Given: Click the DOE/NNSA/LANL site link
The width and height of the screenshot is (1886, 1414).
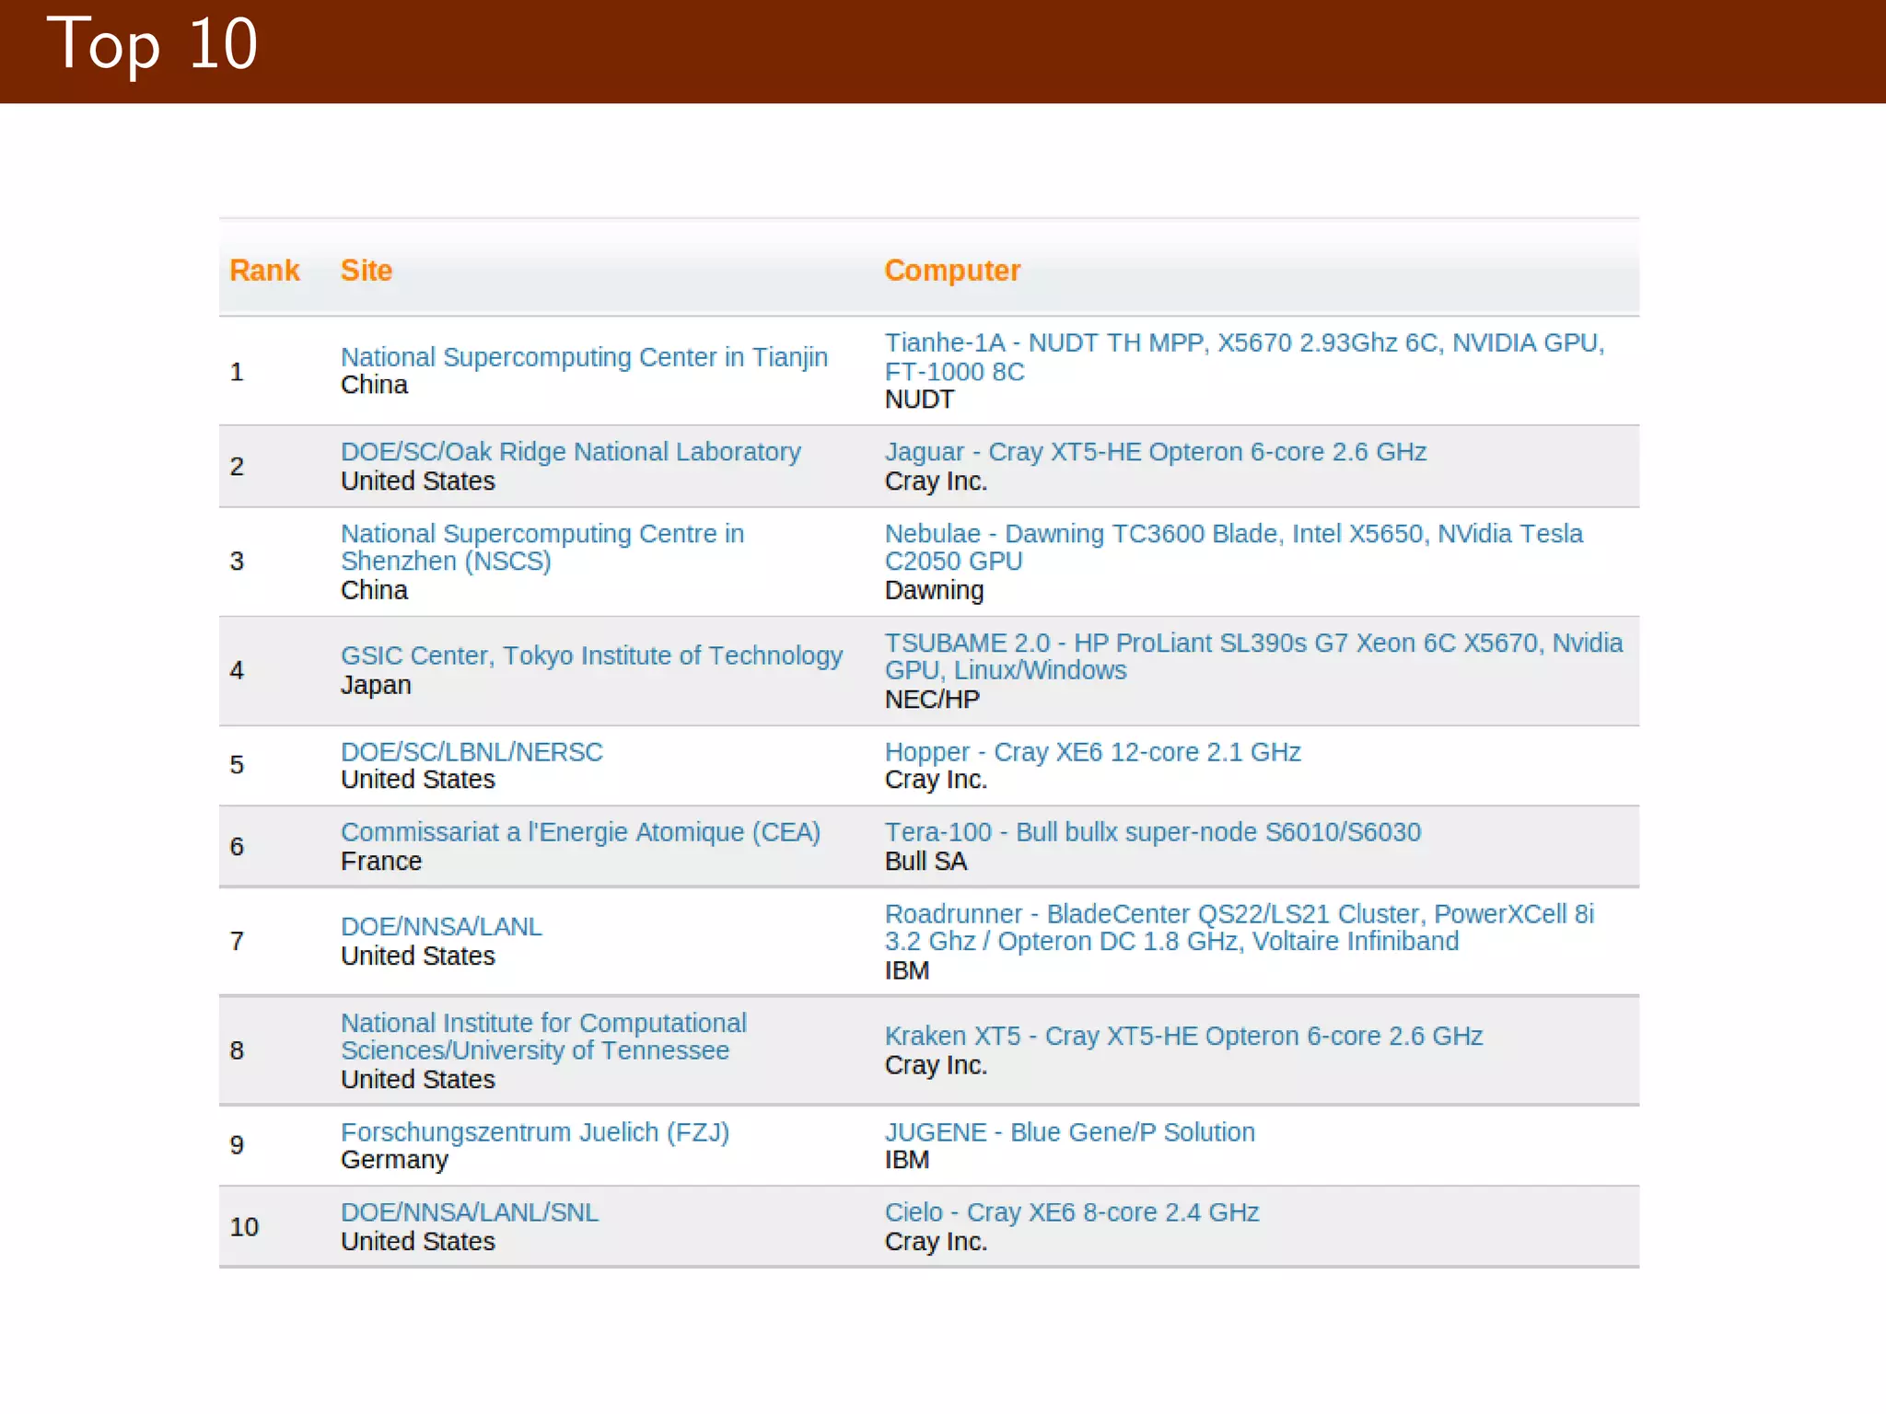Looking at the screenshot, I should coord(441,927).
